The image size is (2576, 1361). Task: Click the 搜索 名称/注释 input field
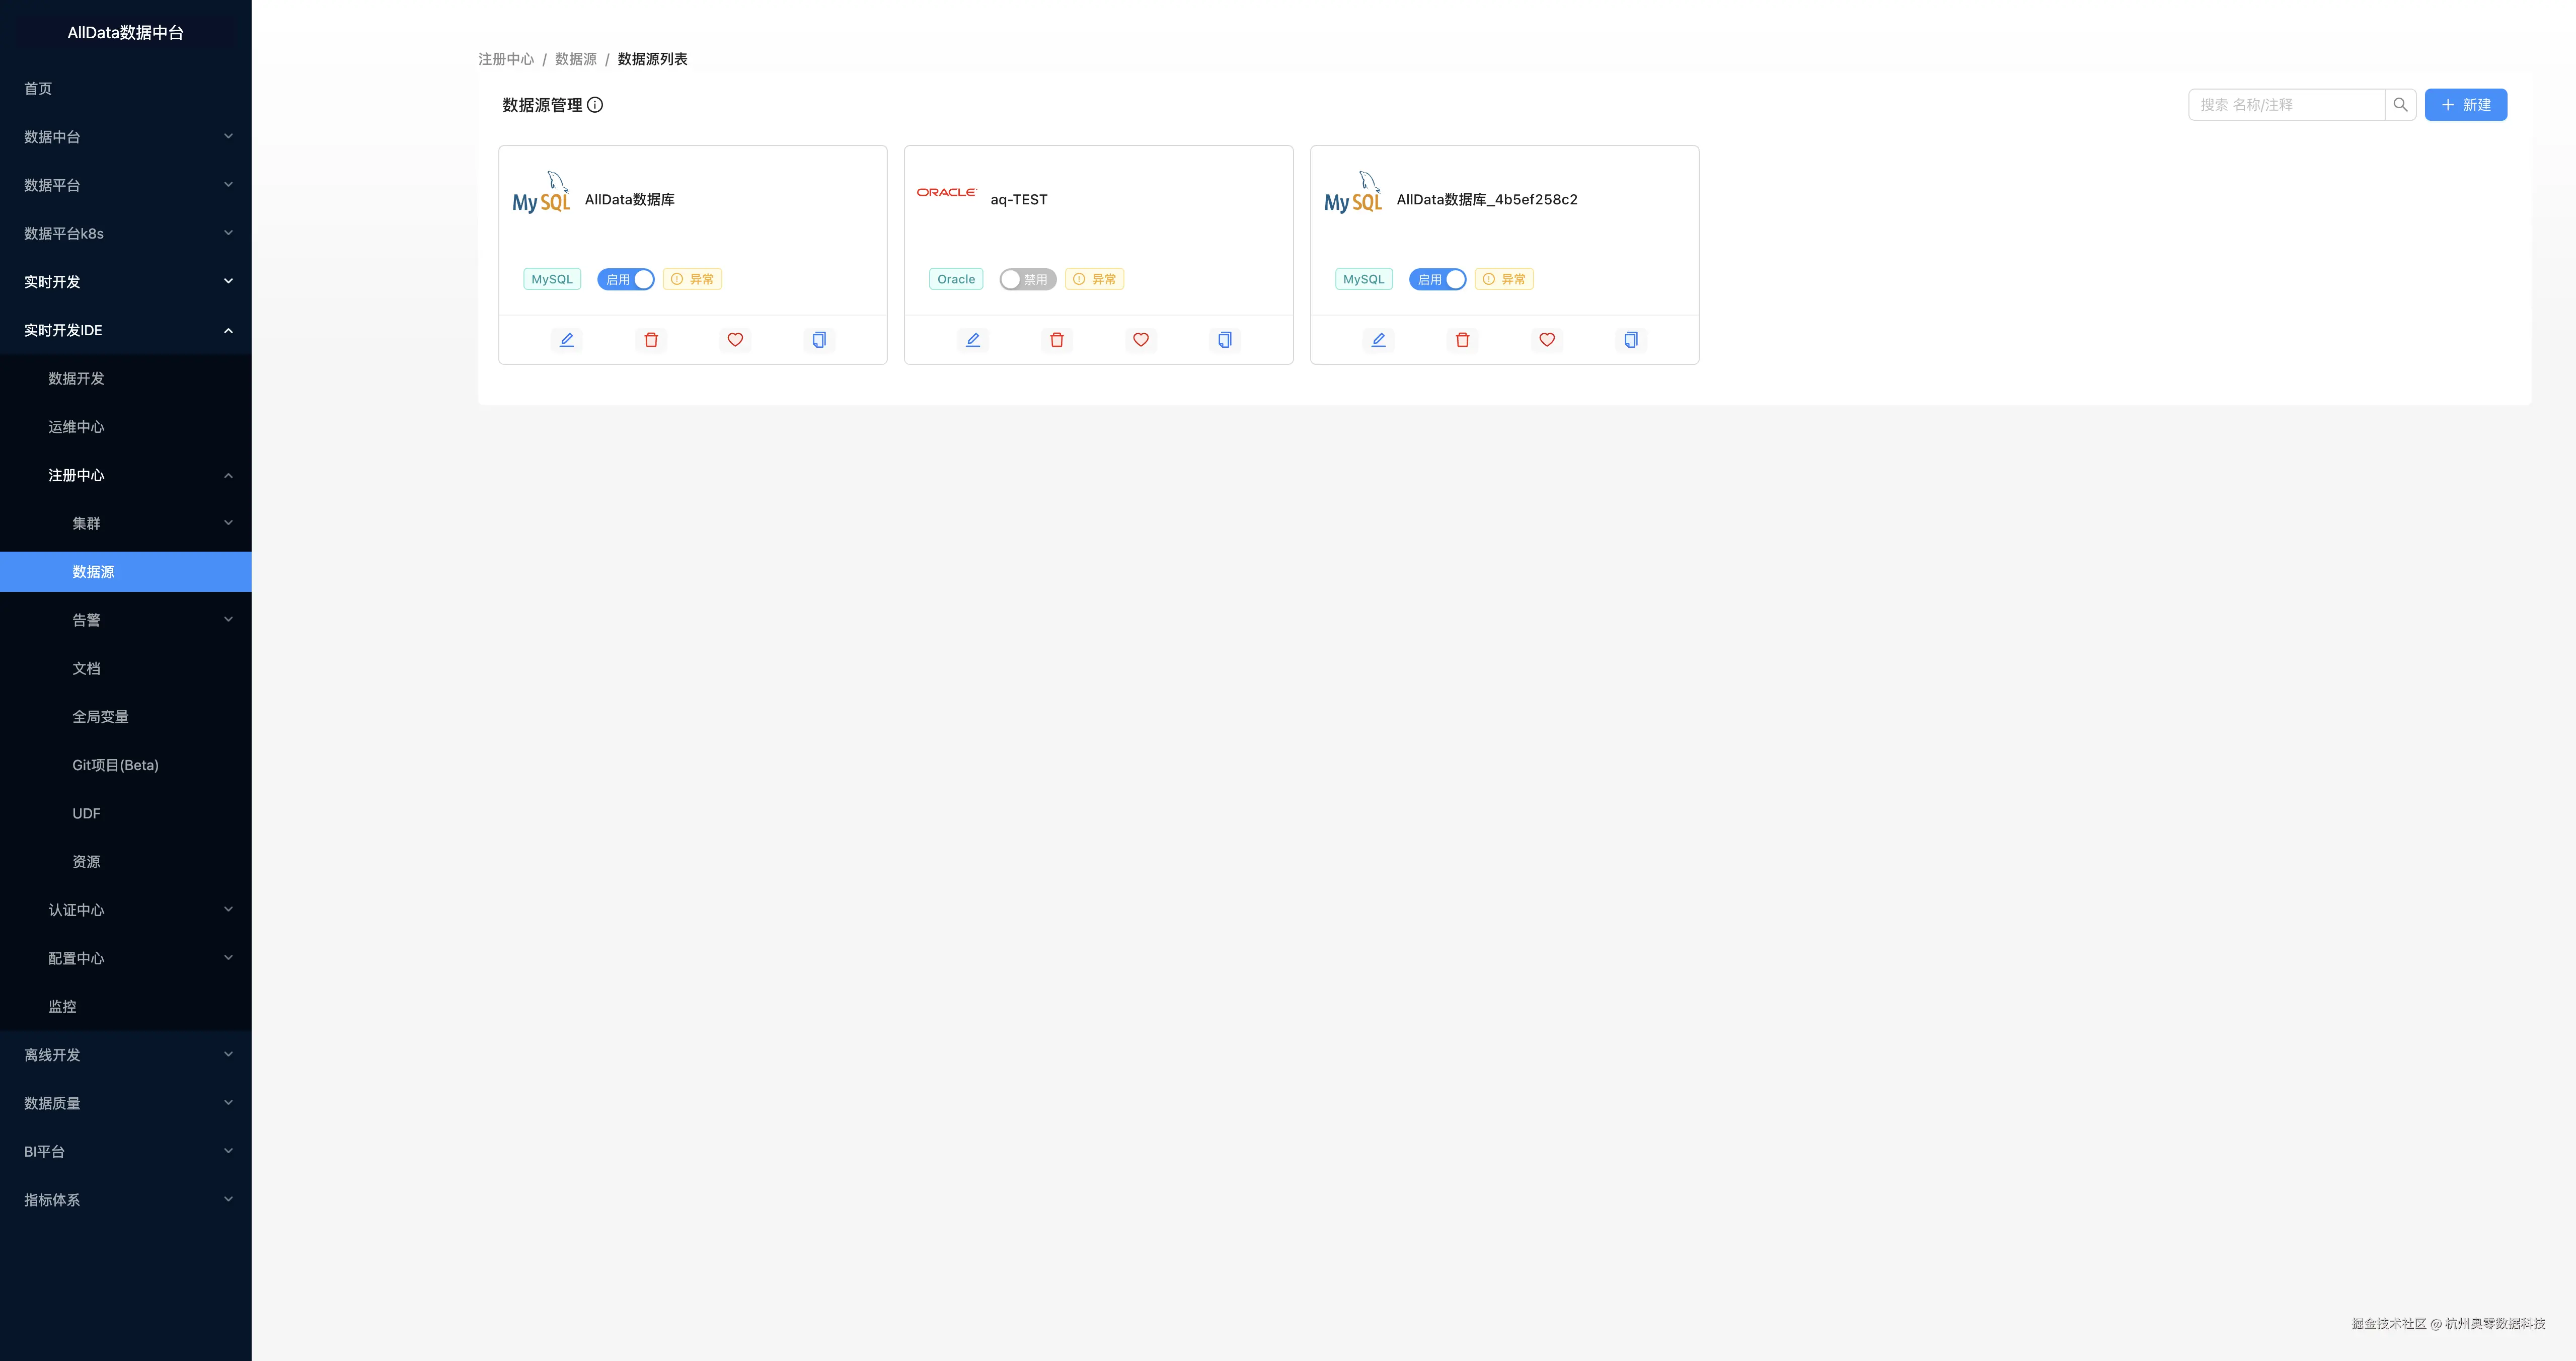pyautogui.click(x=2285, y=105)
